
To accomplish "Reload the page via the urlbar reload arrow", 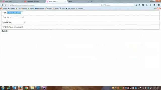I will click(x=101, y=5).
